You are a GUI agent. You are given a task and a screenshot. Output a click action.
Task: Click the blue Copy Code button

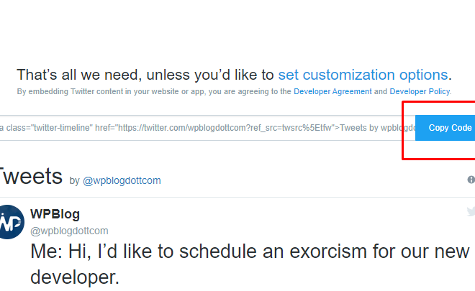pyautogui.click(x=445, y=128)
